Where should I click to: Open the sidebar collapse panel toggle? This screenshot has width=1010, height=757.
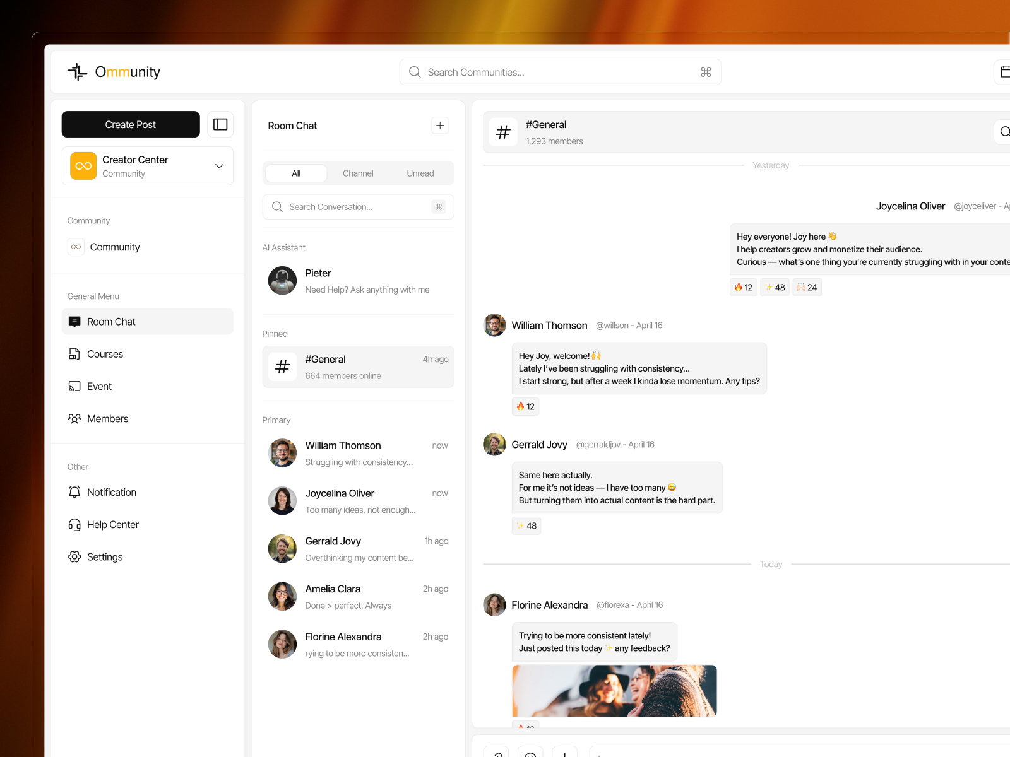click(220, 124)
